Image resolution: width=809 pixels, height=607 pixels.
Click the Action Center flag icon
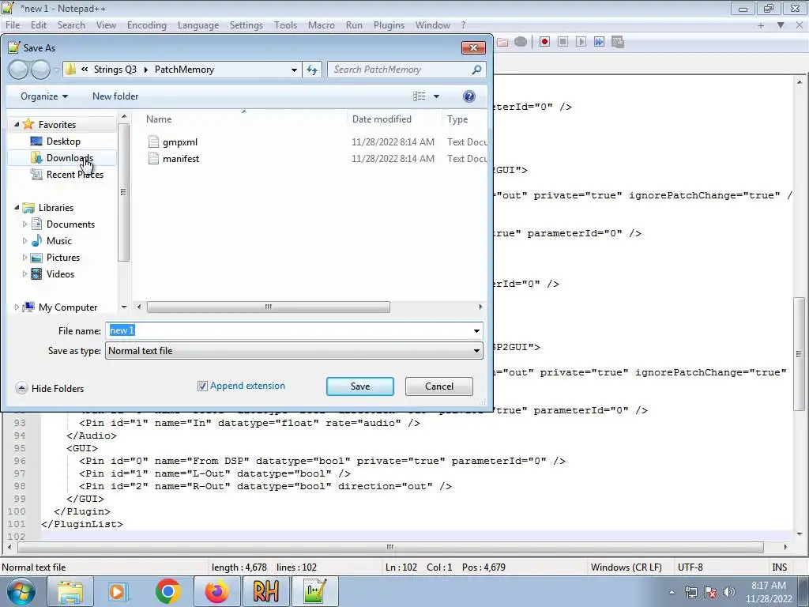(710, 592)
